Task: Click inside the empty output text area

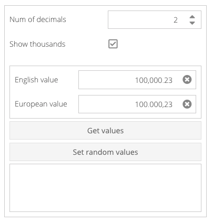Action: 105,188
